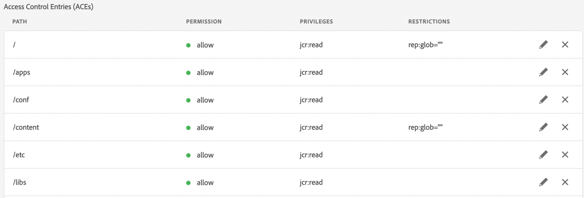Viewport: 584px width, 198px height.
Task: Delete the /etc access entry
Action: click(x=565, y=155)
